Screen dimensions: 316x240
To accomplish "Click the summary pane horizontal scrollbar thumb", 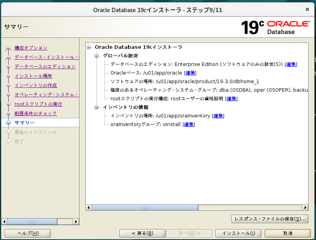I will [145, 208].
